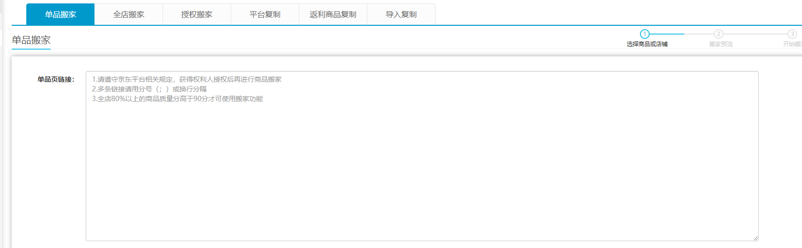
Task: Click step 2 circle 搬家预览
Action: (719, 34)
